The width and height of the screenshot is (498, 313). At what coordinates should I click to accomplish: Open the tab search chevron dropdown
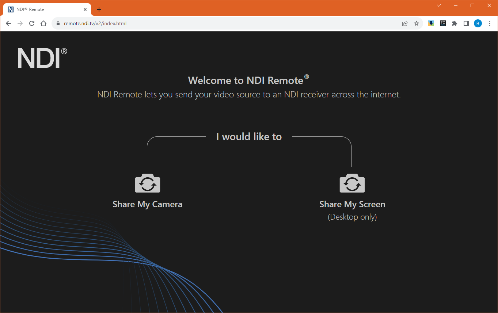coord(439,5)
